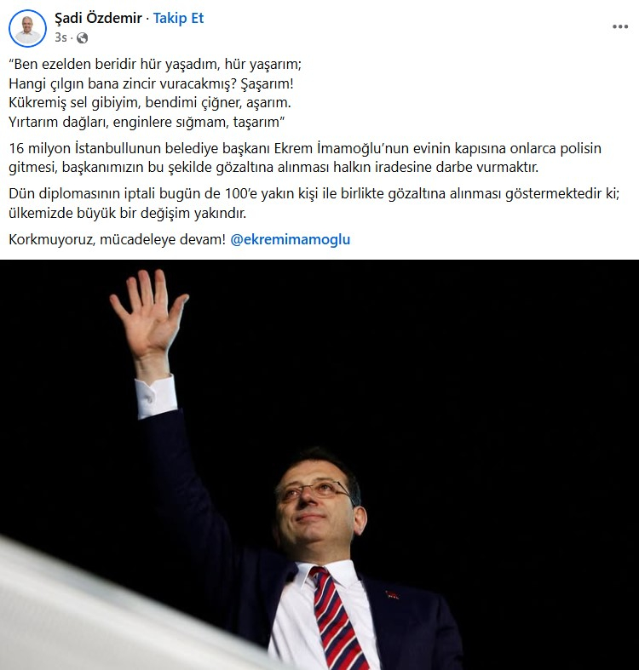Click the globe public-audience icon
Viewport: 639px width, 670px height.
pyautogui.click(x=82, y=38)
